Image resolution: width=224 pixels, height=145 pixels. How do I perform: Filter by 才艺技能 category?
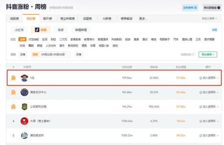tap(34, 39)
